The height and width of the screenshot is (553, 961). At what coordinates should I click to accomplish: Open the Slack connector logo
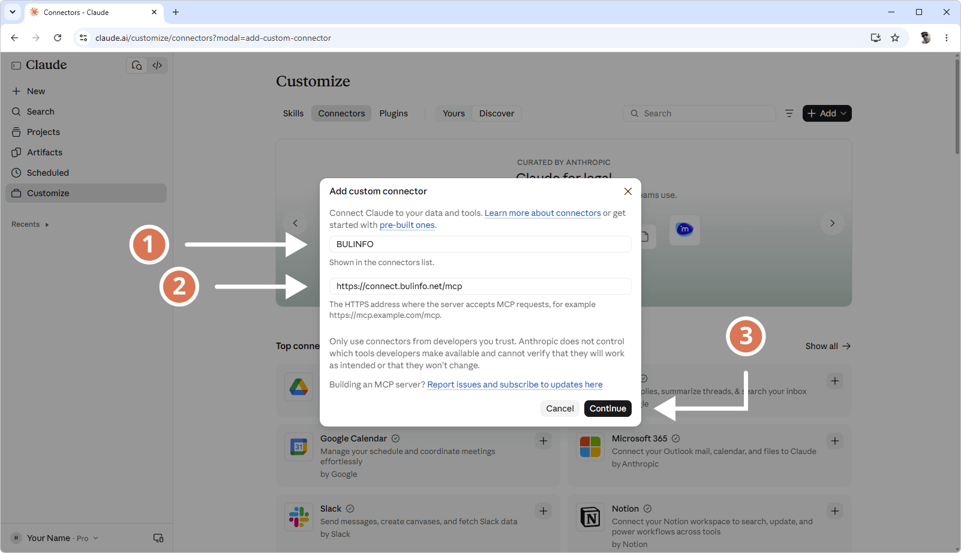(x=299, y=517)
